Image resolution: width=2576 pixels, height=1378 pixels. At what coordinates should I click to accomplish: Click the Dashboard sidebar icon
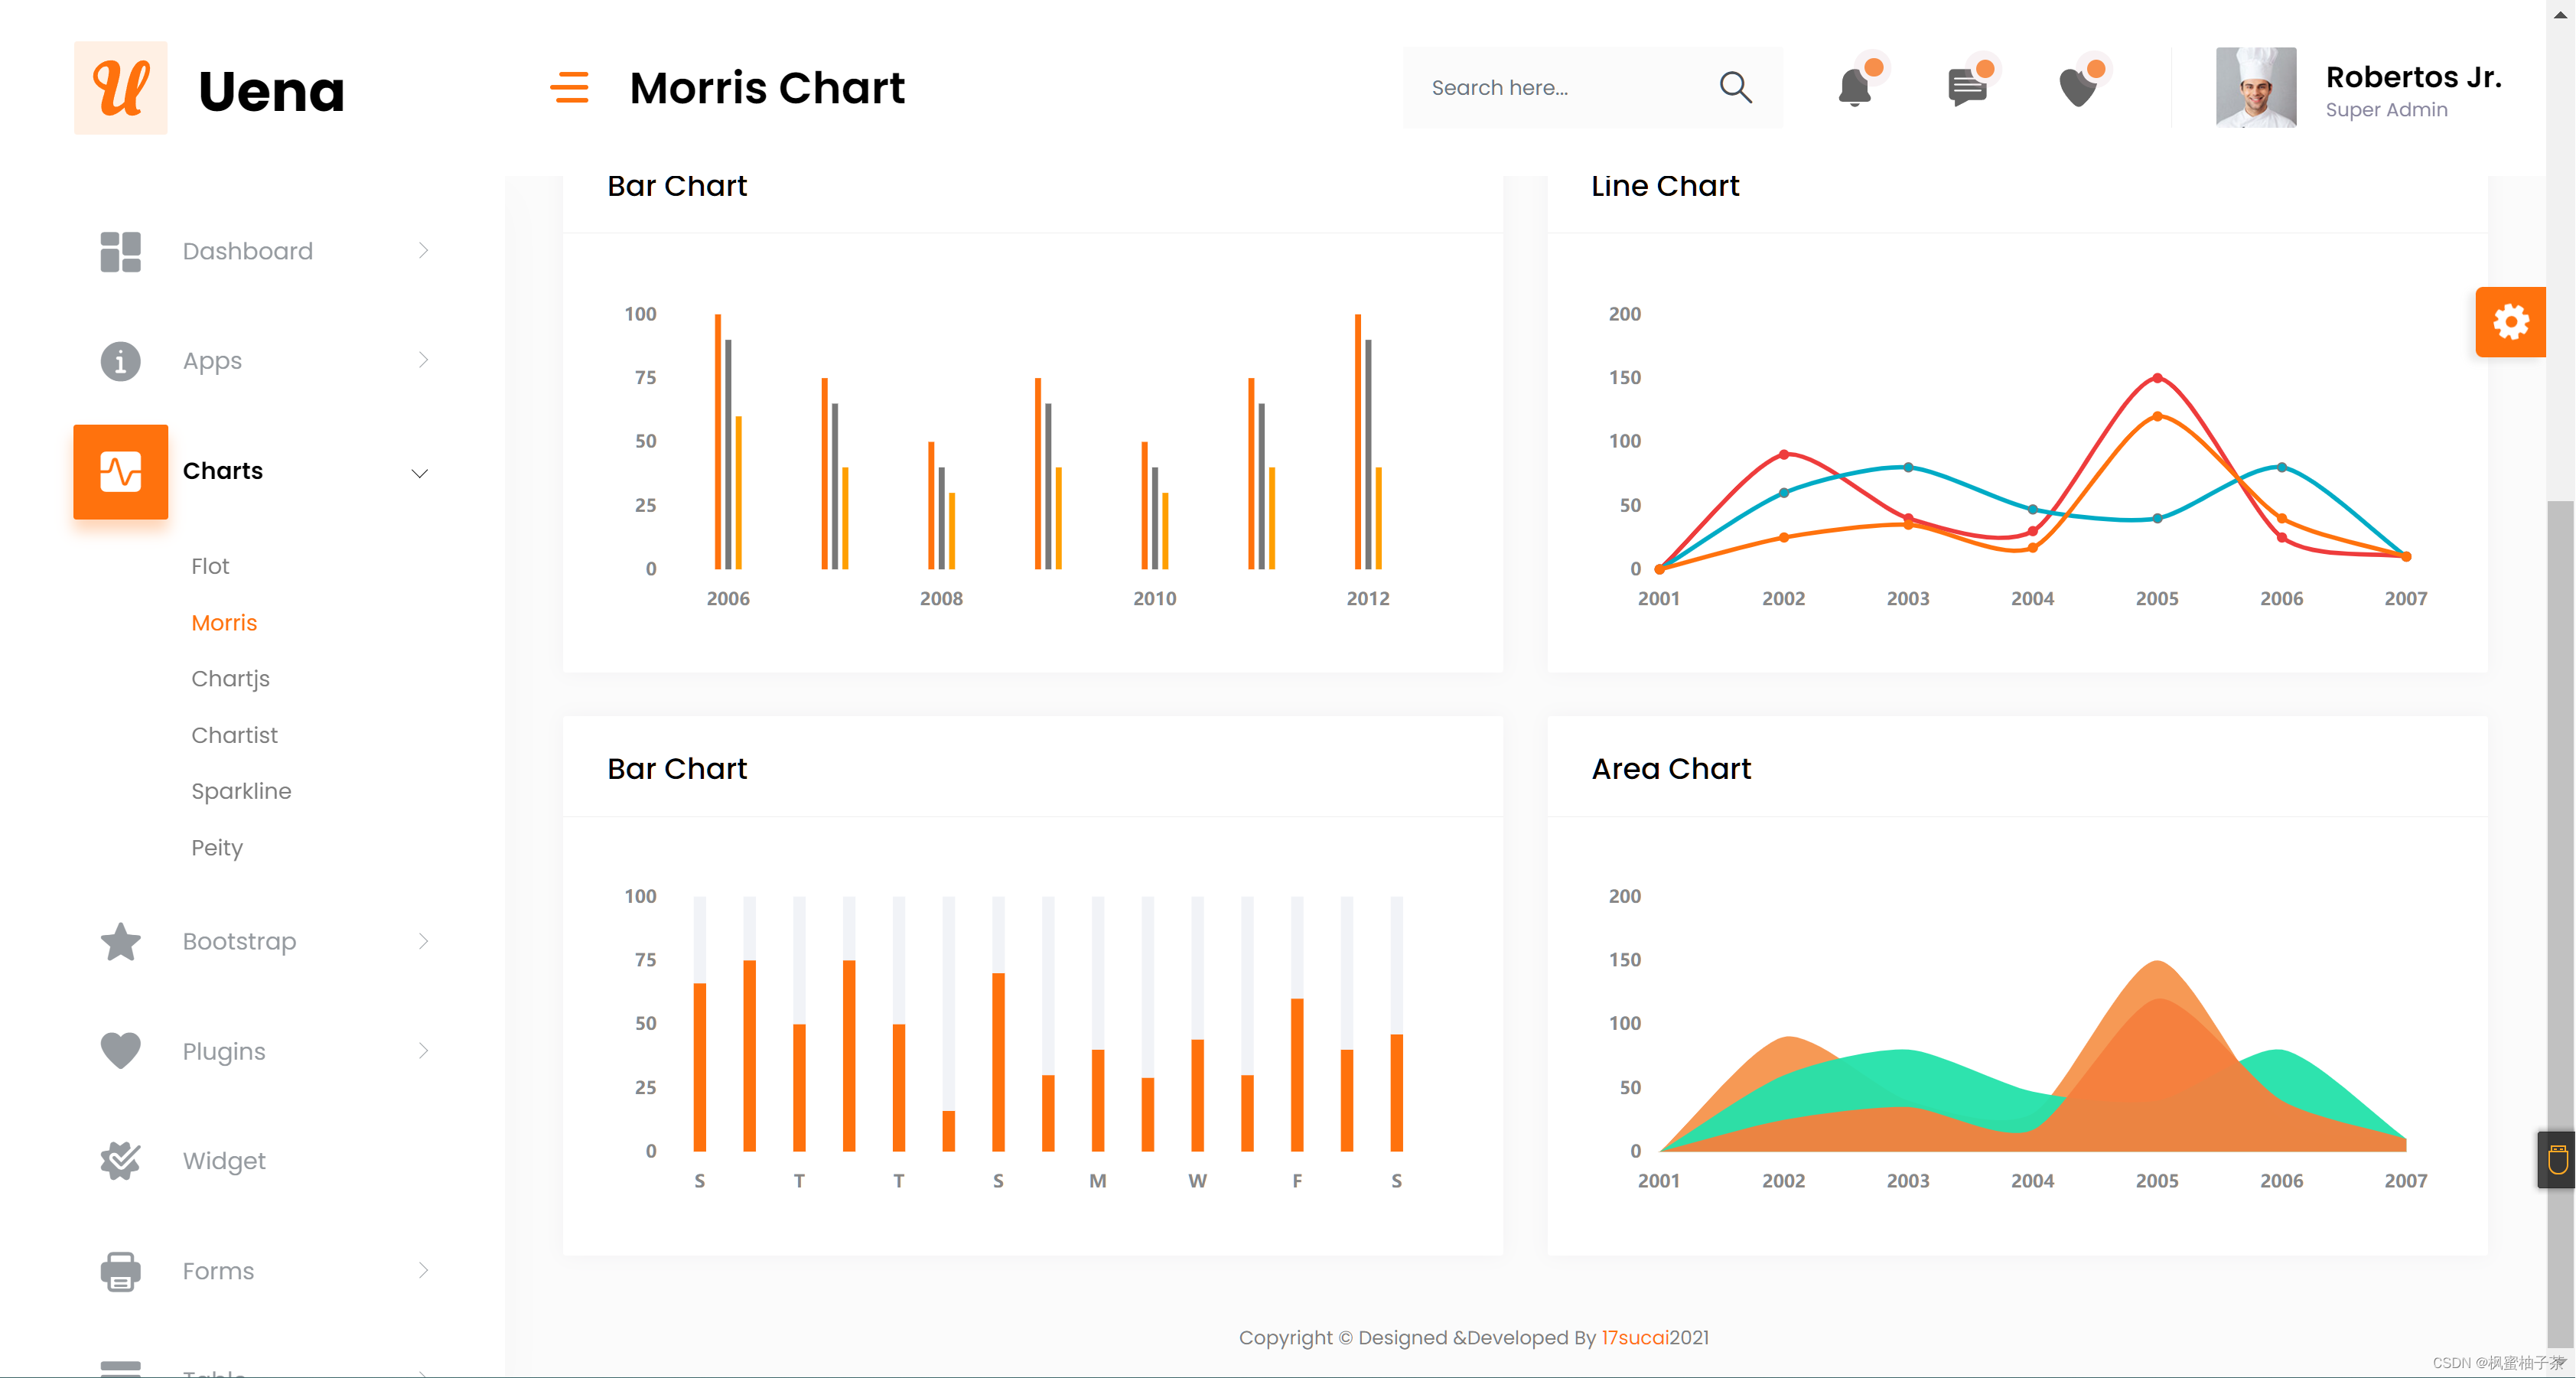tap(121, 250)
